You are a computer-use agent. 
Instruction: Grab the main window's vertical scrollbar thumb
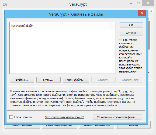pyautogui.click(x=149, y=35)
